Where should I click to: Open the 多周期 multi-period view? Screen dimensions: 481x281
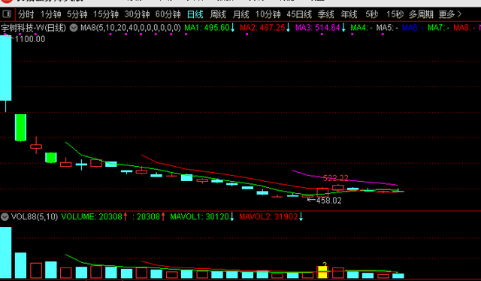421,14
